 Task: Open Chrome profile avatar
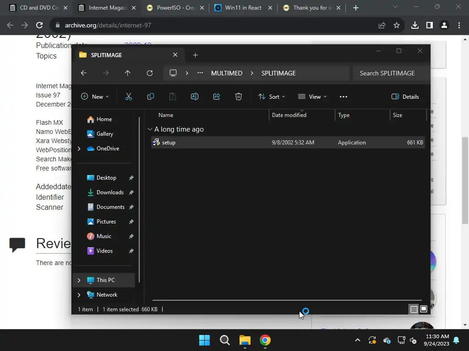pyautogui.click(x=444, y=26)
